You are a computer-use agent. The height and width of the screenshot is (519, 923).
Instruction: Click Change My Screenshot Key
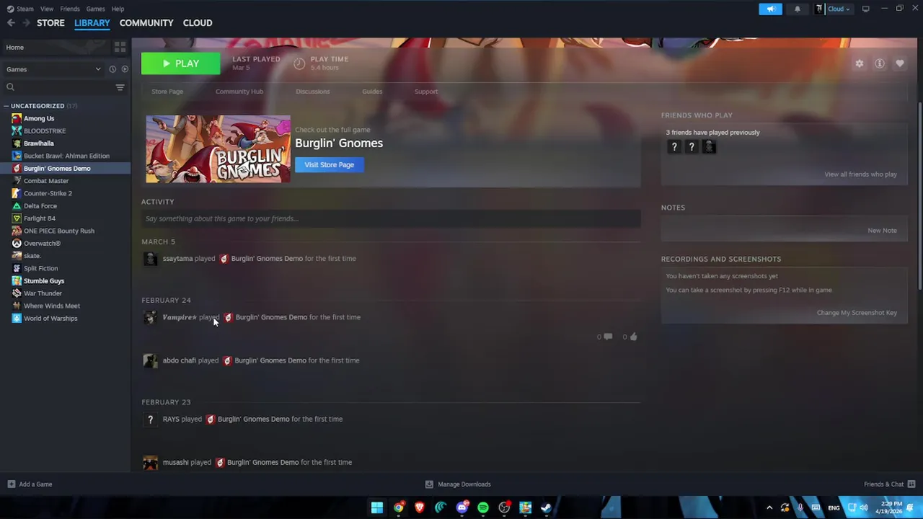tap(857, 313)
